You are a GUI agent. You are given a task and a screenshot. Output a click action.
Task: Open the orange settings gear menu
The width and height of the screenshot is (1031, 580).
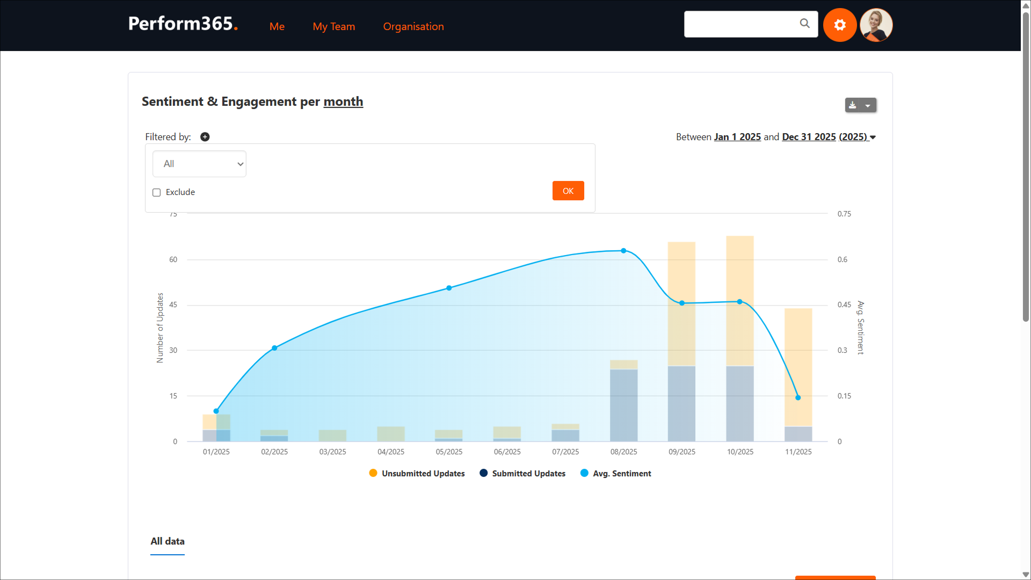[x=840, y=25]
